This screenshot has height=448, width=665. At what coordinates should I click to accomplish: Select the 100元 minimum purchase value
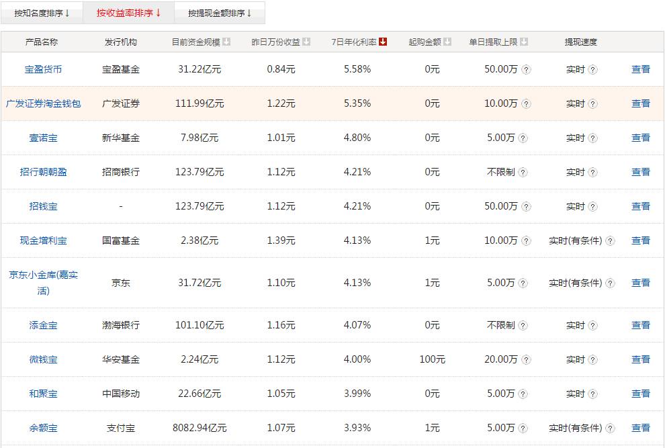click(432, 359)
